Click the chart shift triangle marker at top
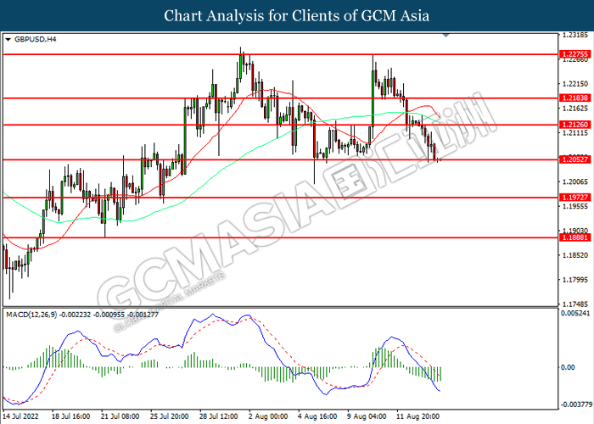The height and width of the screenshot is (424, 594). point(445,36)
